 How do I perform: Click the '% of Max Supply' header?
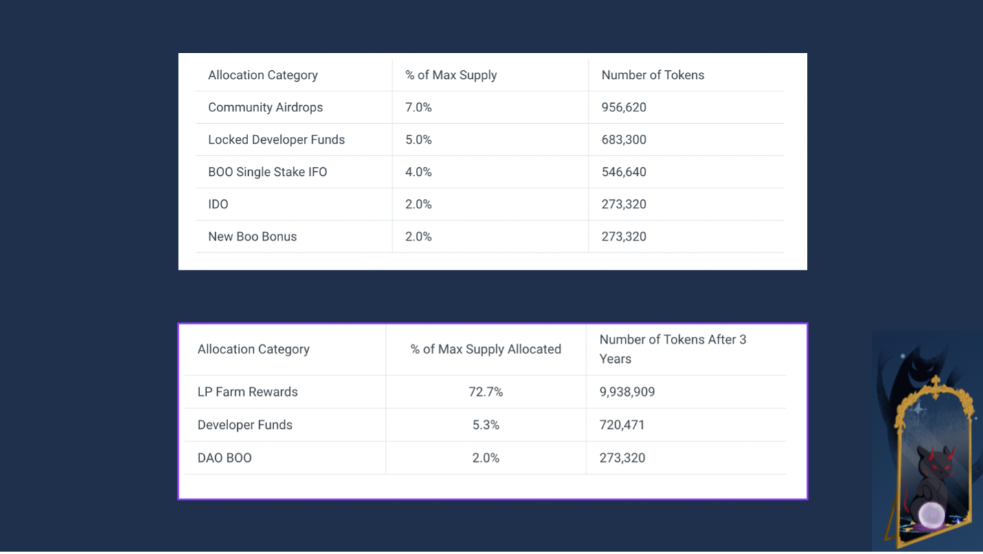[x=451, y=75]
